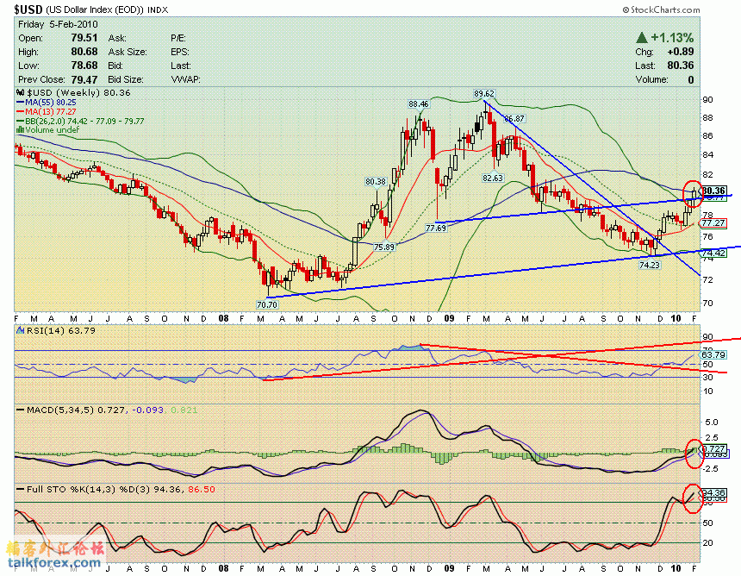Click the Volume value 0
This screenshot has height=576, width=741.
pos(691,79)
